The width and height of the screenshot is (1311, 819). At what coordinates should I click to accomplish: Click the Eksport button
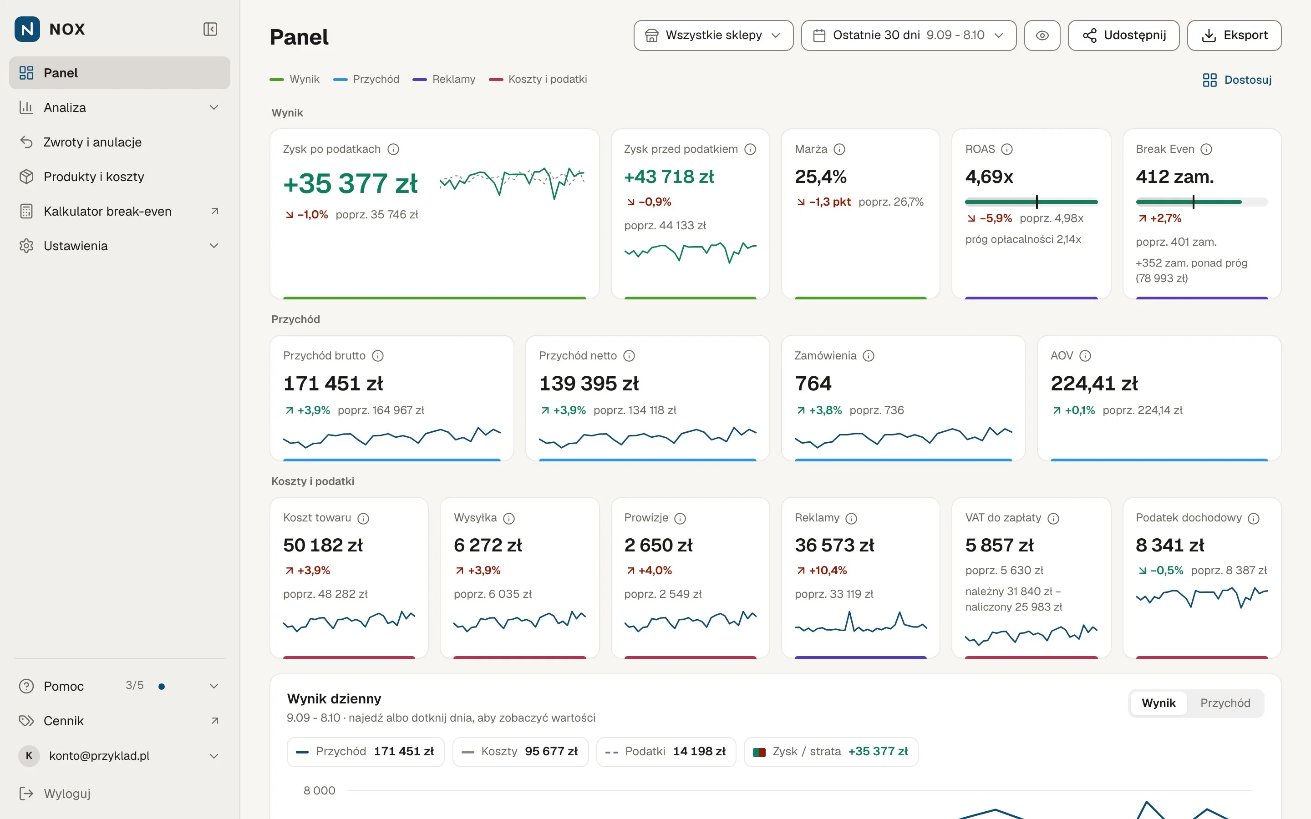pyautogui.click(x=1234, y=36)
